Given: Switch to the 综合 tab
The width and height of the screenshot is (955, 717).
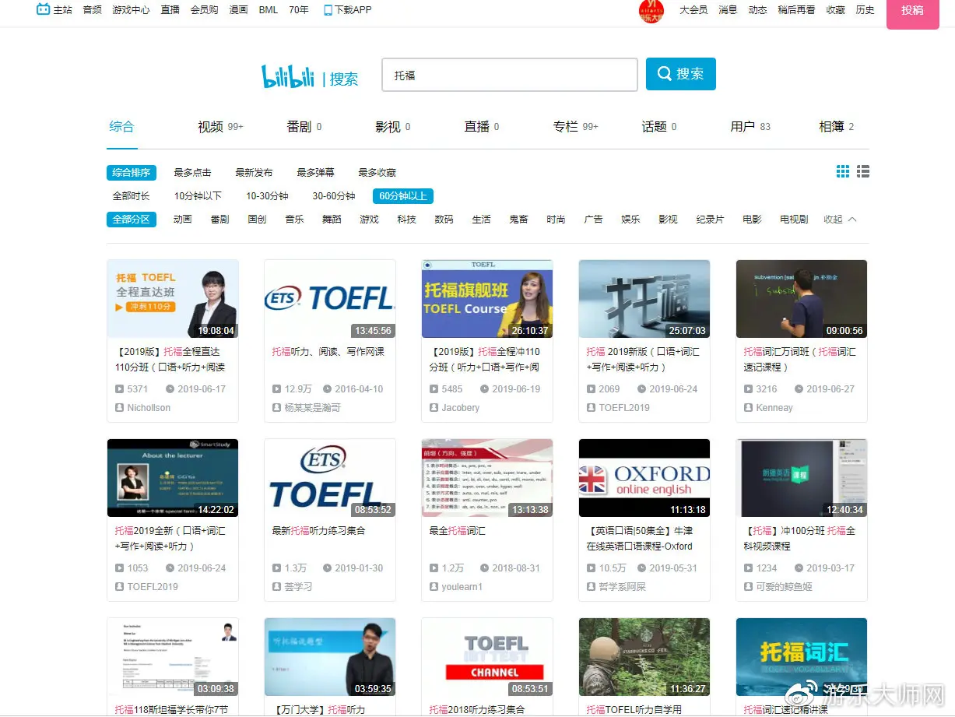Looking at the screenshot, I should click(122, 127).
